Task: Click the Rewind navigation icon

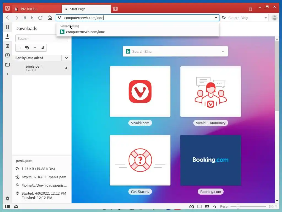Action: (25, 18)
